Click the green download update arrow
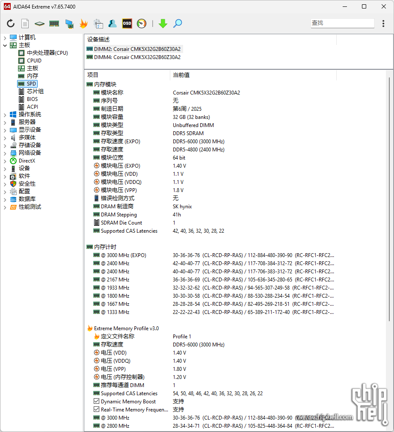This screenshot has width=394, height=432. click(x=163, y=24)
